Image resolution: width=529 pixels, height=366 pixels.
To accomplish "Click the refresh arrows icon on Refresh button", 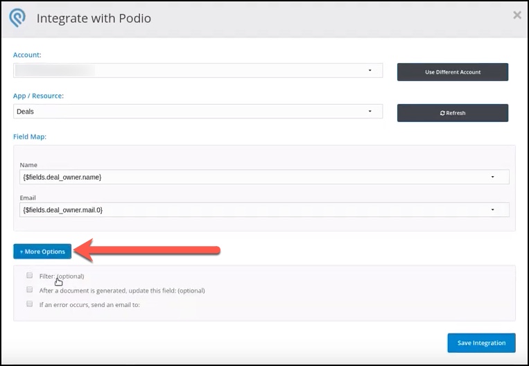I will (442, 113).
